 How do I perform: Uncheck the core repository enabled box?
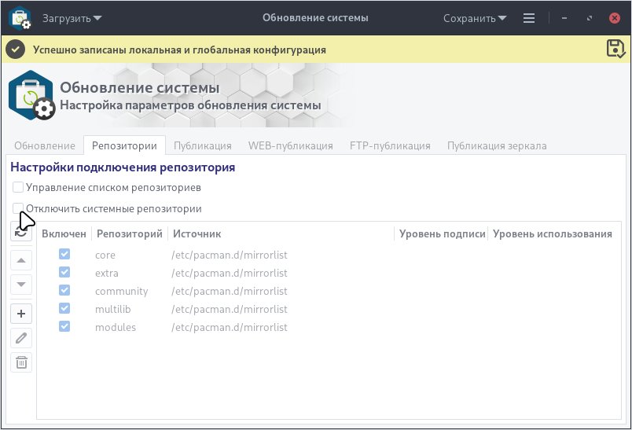64,254
